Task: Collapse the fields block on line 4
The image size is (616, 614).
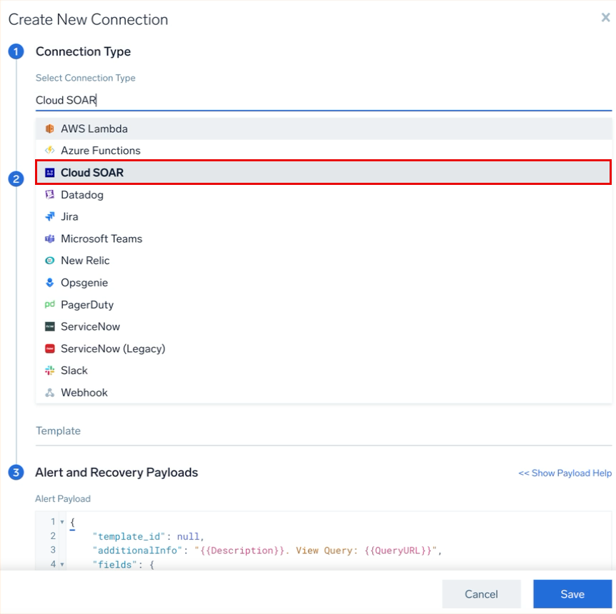Action: tap(62, 565)
